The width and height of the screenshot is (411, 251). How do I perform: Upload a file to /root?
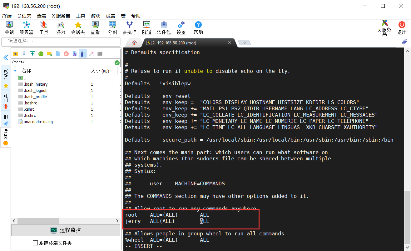(x=32, y=53)
